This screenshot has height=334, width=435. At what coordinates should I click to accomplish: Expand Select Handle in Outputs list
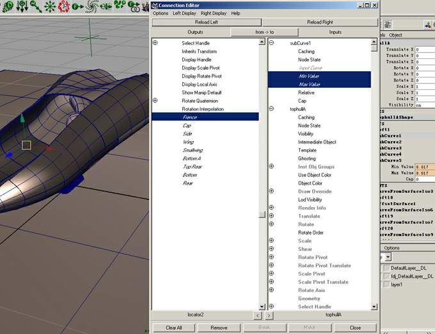pyautogui.click(x=155, y=42)
